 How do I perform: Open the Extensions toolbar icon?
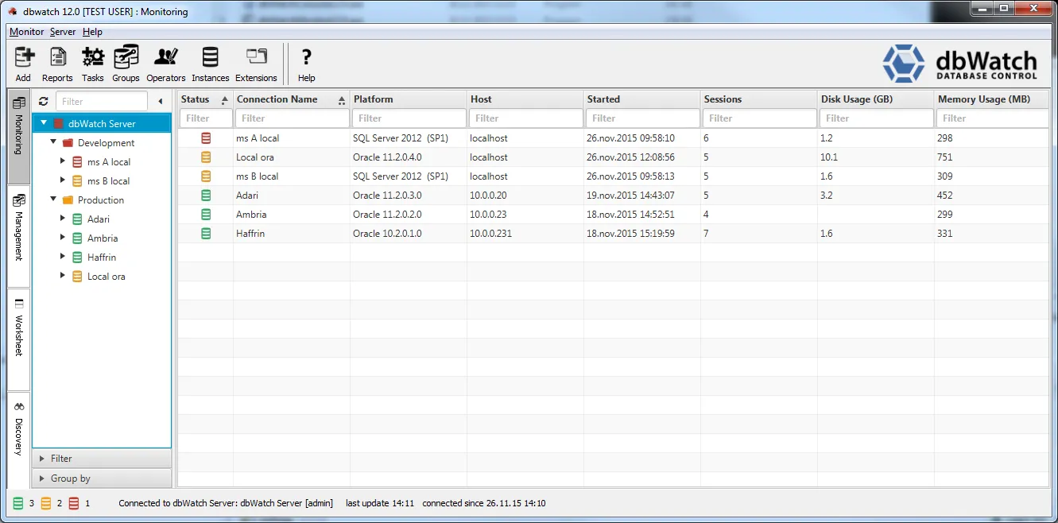pos(256,57)
